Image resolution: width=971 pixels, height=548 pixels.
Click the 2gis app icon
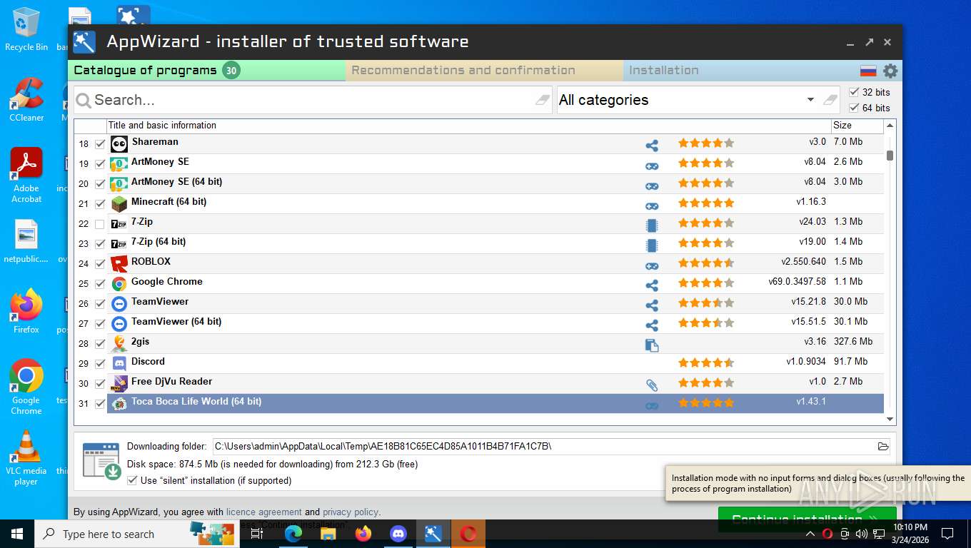coord(119,344)
